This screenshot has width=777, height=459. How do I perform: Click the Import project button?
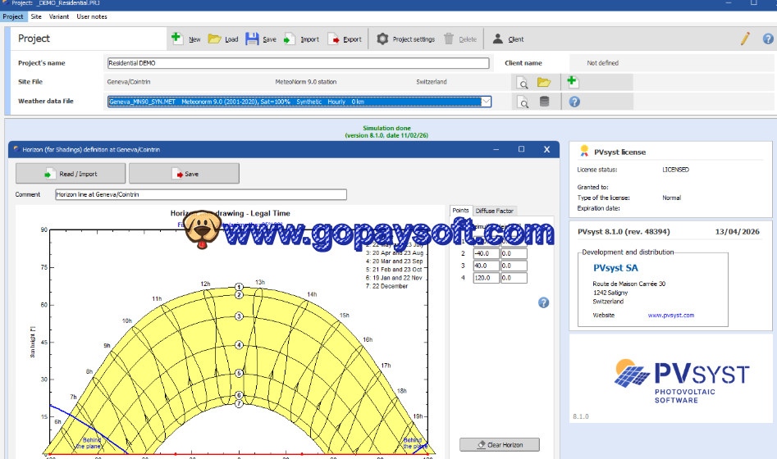301,39
